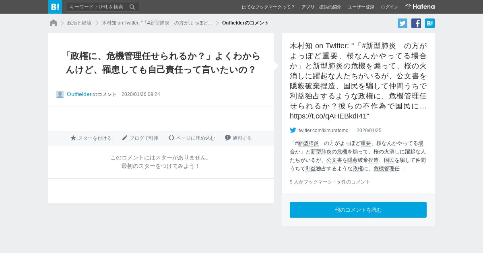Open ログイン page
The image size is (483, 253).
(390, 7)
